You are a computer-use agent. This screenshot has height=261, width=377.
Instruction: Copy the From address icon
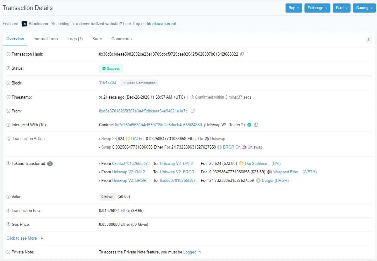tap(193, 111)
